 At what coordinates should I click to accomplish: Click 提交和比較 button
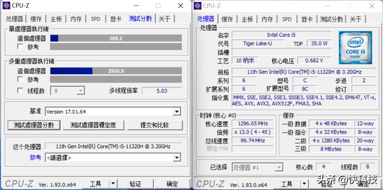[154, 125]
